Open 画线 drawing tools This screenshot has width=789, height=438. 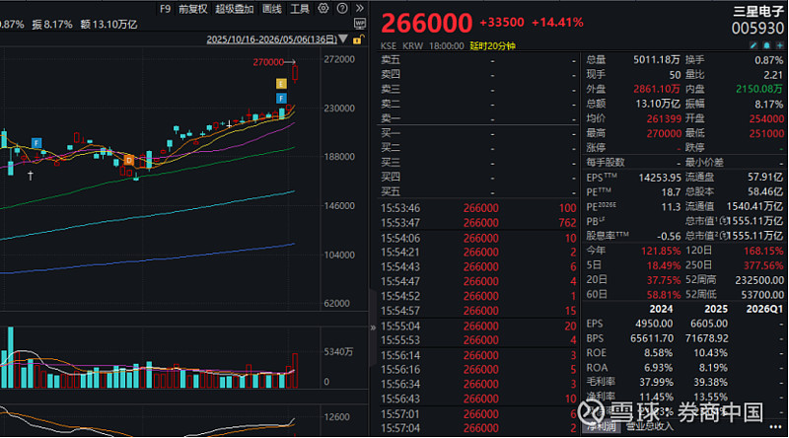272,9
